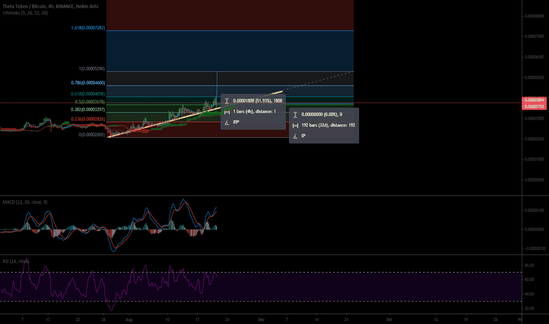The width and height of the screenshot is (549, 324).
Task: Click the Theta Token / Bitcoin chart title
Action: 51,6
